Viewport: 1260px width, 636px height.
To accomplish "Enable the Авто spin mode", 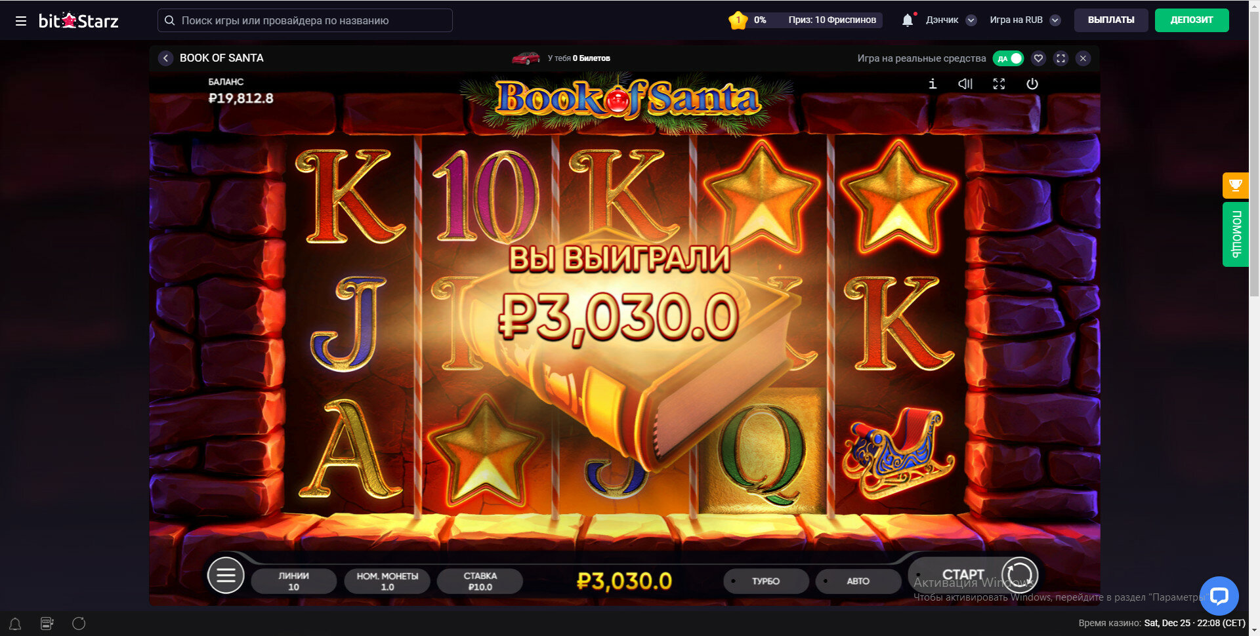I will tap(858, 581).
